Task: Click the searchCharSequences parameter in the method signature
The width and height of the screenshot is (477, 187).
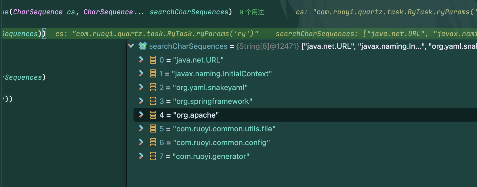Action: [189, 12]
